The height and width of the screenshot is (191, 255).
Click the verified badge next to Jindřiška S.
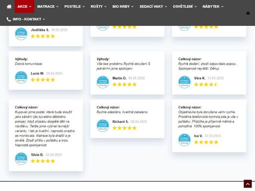coord(21,34)
